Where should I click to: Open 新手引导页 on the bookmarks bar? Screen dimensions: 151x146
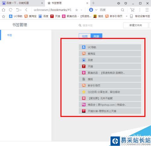pyautogui.click(x=114, y=16)
